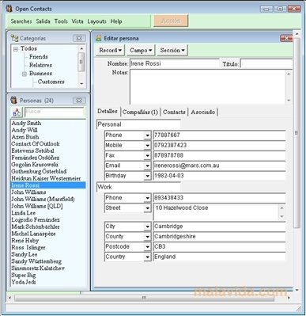Switch to the Compañías (1) tab

(x=140, y=112)
